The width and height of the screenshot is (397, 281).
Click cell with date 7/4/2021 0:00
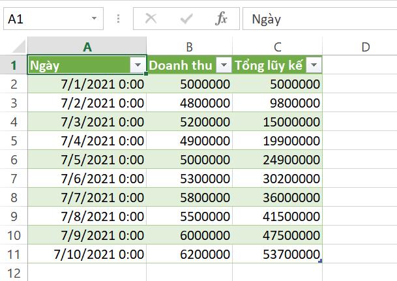pos(87,141)
